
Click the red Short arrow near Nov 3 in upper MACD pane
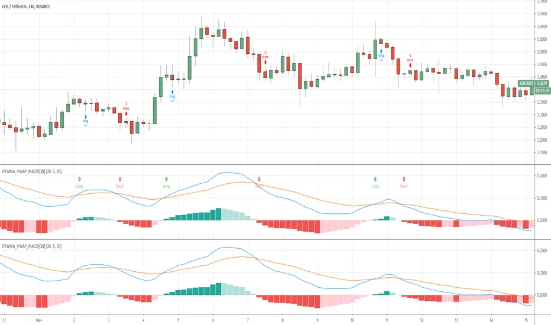(x=120, y=178)
